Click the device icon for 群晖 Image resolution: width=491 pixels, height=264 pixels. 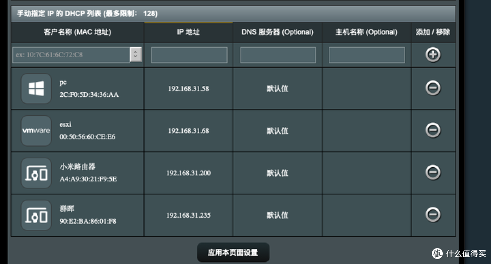(36, 215)
